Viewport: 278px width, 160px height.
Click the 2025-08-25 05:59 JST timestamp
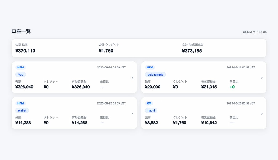click(x=111, y=103)
